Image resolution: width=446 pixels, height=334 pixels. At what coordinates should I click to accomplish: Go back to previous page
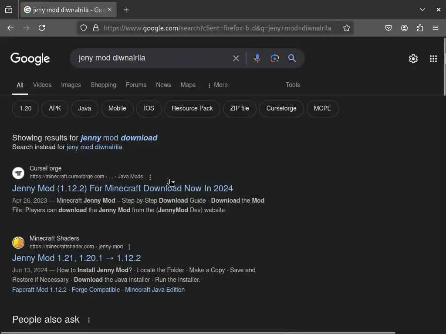click(10, 28)
